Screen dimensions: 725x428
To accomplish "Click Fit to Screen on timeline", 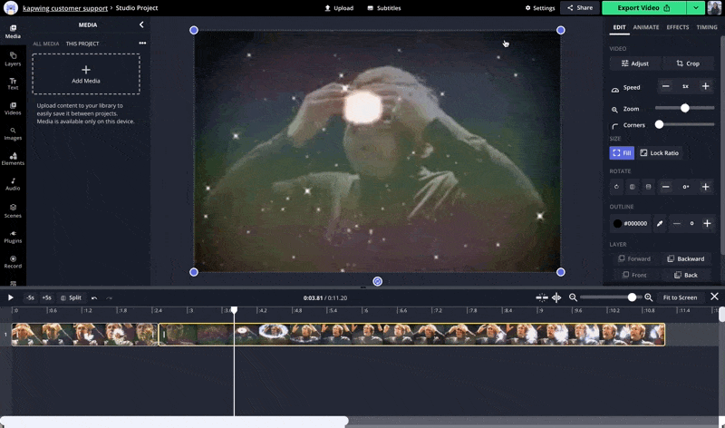I will point(680,297).
